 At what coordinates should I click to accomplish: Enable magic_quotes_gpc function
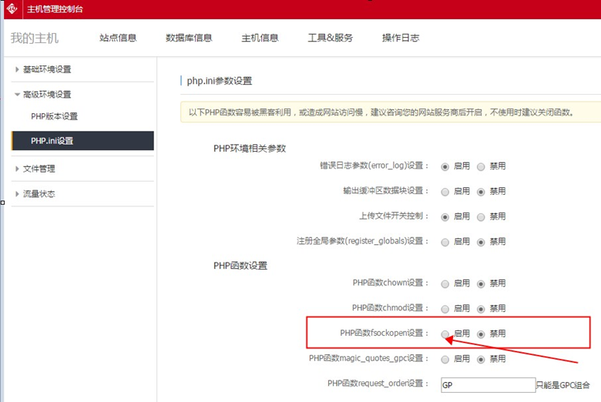tap(445, 359)
